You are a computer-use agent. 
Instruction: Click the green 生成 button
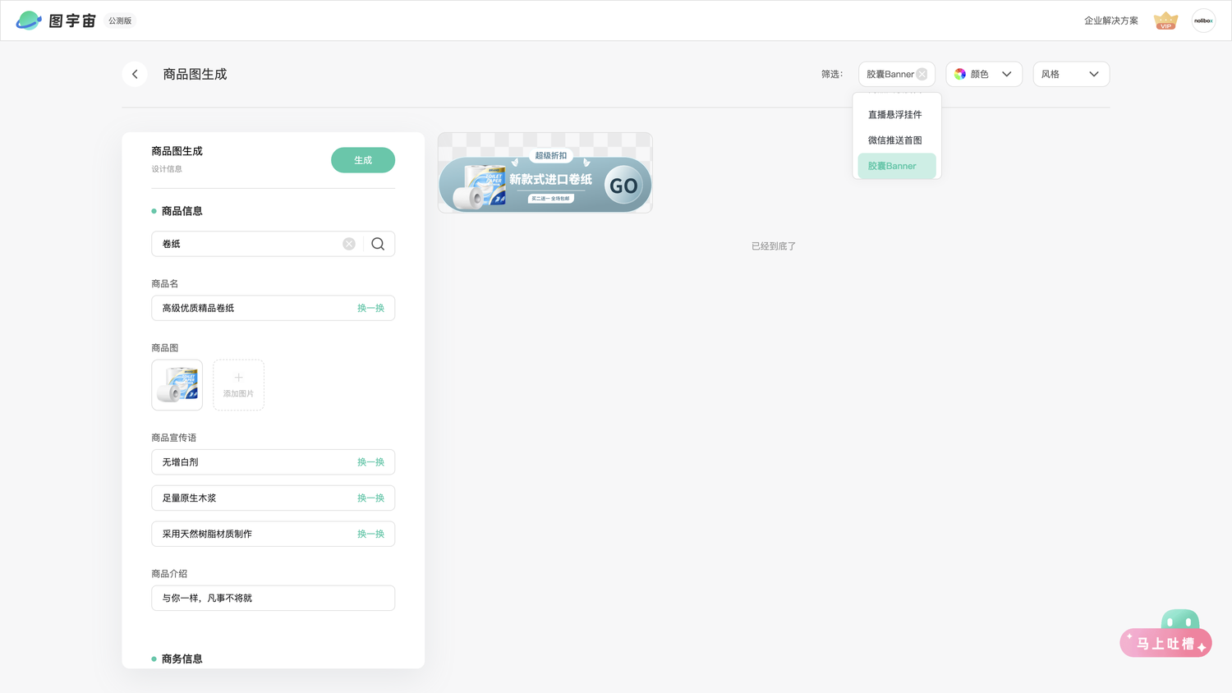363,160
